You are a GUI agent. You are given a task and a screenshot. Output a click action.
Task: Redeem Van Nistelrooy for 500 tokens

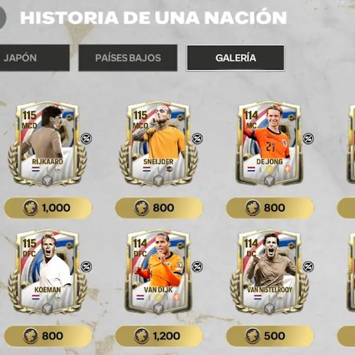pos(270,336)
